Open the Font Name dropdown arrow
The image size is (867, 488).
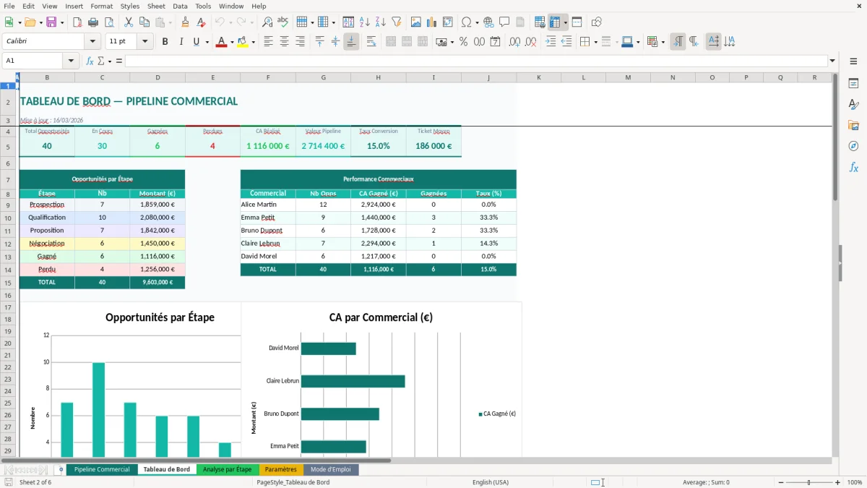(x=92, y=42)
